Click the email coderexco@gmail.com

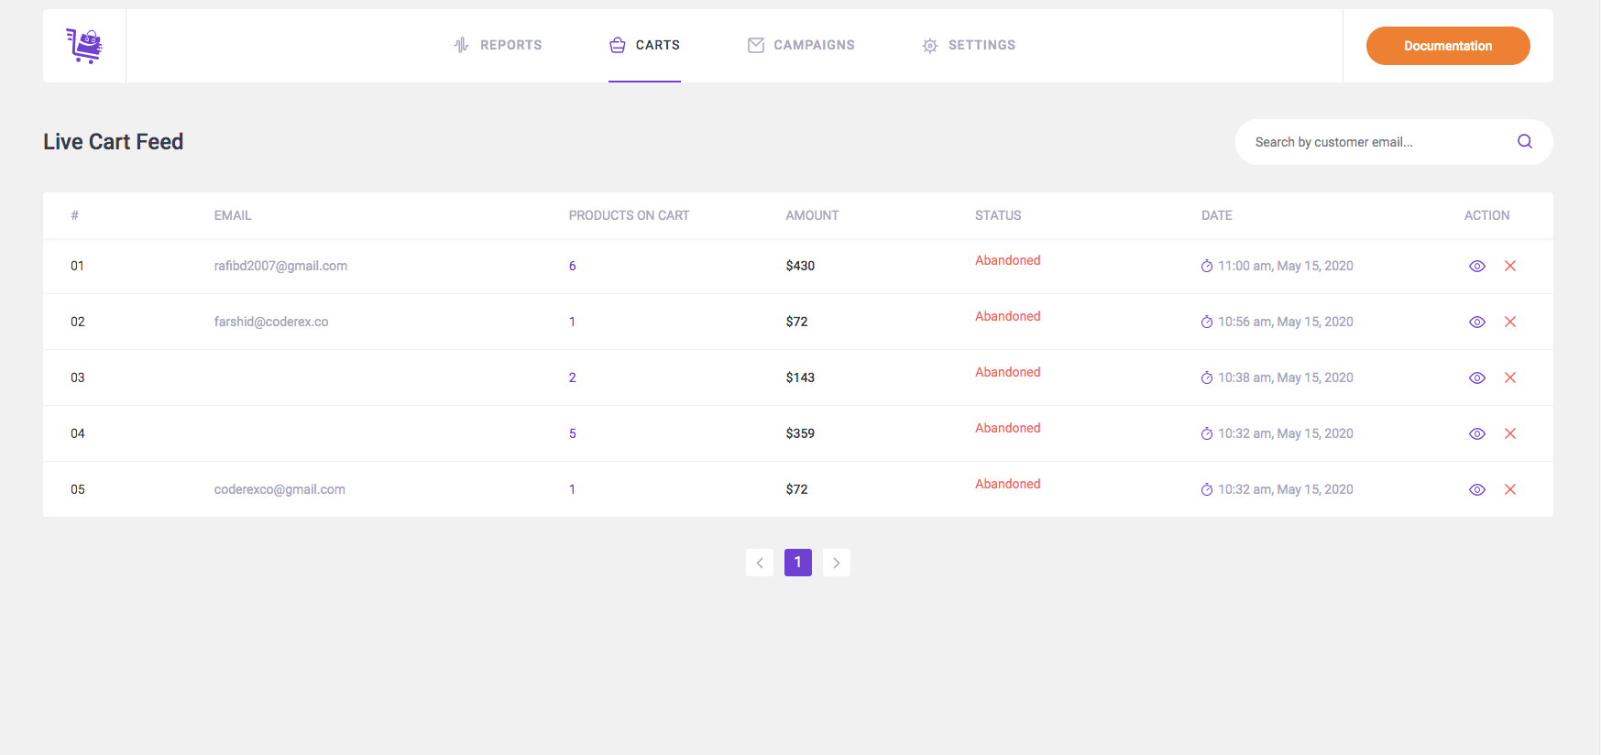pyautogui.click(x=280, y=489)
